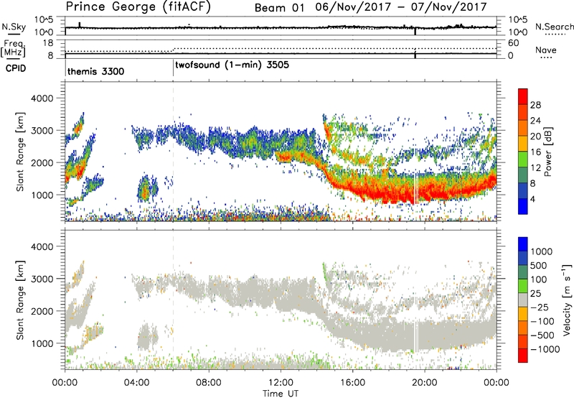Select the "12" value on the Power colorbar
The image size is (574, 398).
point(535,168)
